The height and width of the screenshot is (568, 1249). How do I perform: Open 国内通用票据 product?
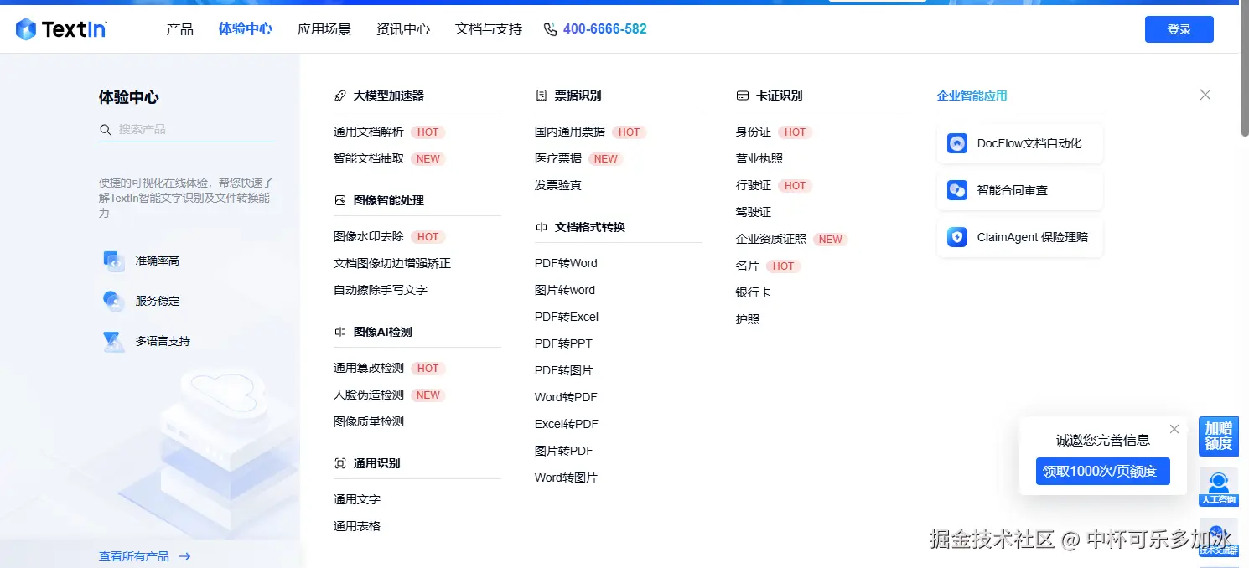570,132
